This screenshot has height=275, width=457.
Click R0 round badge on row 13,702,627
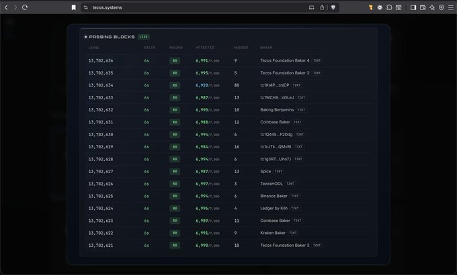click(175, 172)
